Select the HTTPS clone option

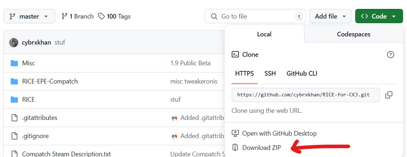point(244,74)
